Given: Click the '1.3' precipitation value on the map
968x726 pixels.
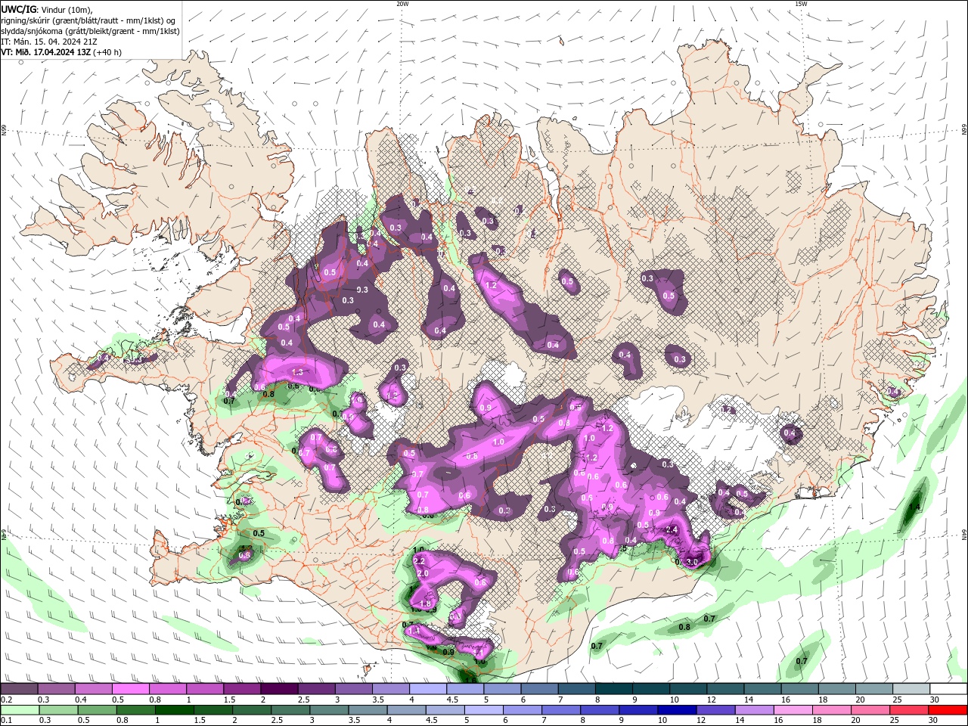Looking at the screenshot, I should click(x=297, y=372).
